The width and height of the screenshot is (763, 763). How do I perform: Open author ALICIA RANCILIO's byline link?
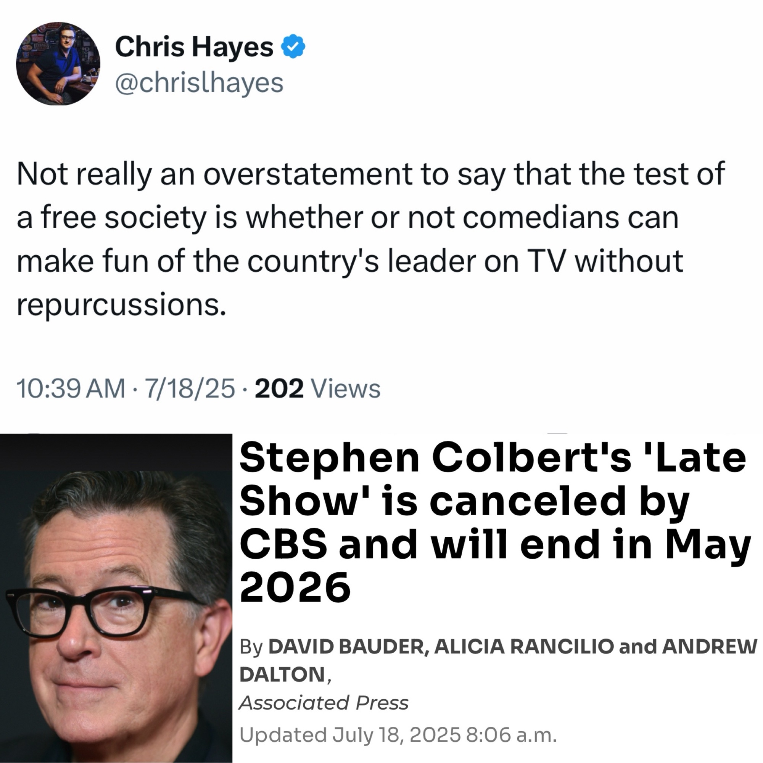pyautogui.click(x=524, y=647)
